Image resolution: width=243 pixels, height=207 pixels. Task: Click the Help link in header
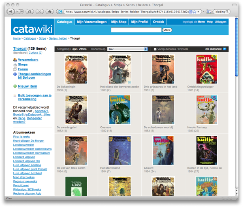pyautogui.click(x=210, y=22)
